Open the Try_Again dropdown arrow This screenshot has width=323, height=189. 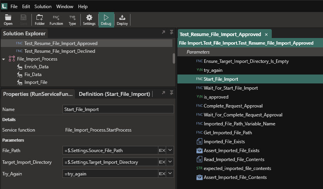click(170, 173)
